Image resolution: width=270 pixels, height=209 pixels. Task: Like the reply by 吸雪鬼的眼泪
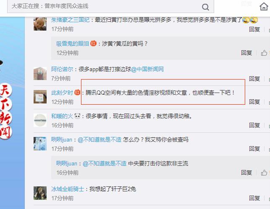point(264,53)
